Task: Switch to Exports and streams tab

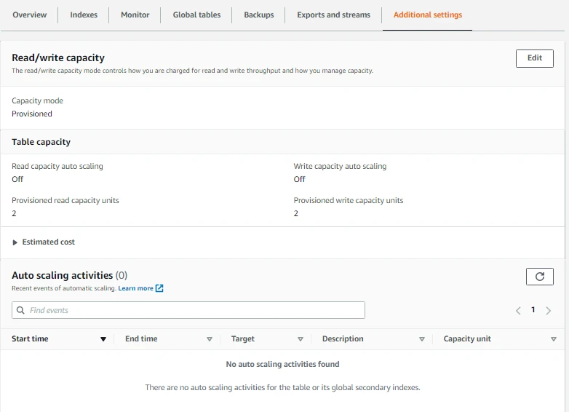Action: point(333,15)
